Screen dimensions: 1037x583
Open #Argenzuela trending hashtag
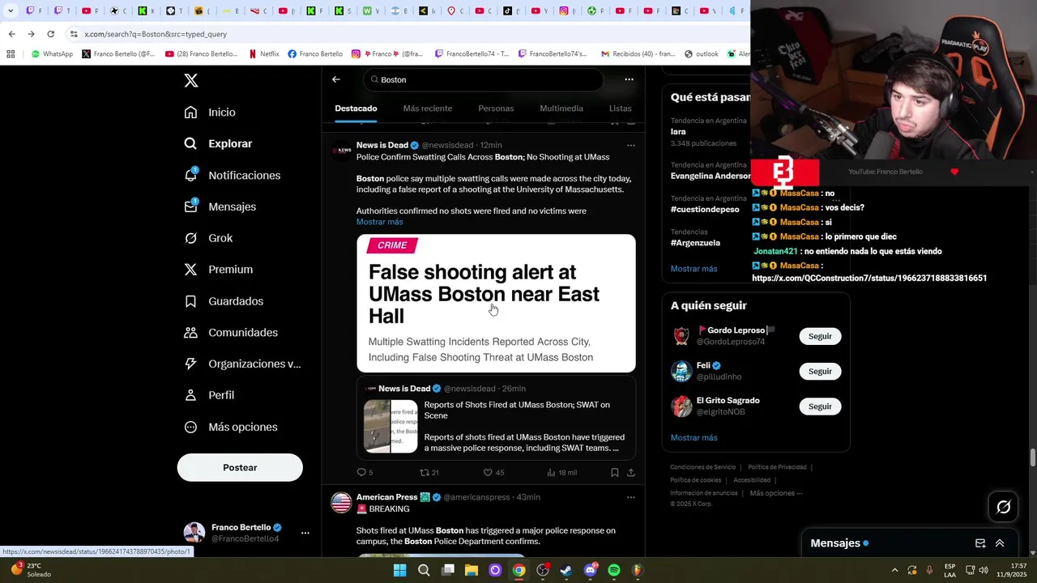(695, 242)
